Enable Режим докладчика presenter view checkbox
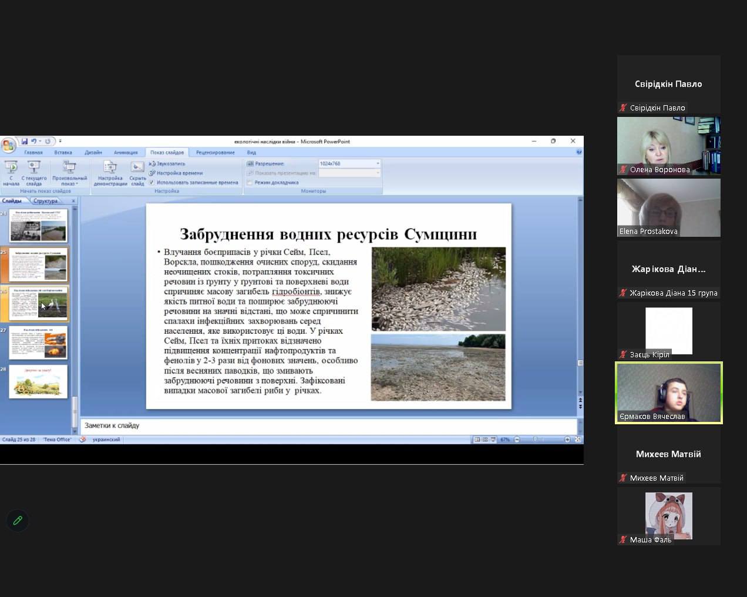Image resolution: width=747 pixels, height=597 pixels. (250, 183)
